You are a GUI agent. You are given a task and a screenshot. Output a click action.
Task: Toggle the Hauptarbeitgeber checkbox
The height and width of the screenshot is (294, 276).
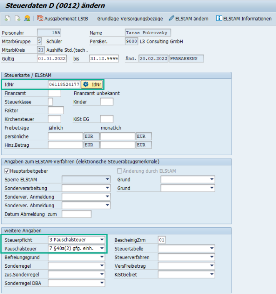[7, 171]
